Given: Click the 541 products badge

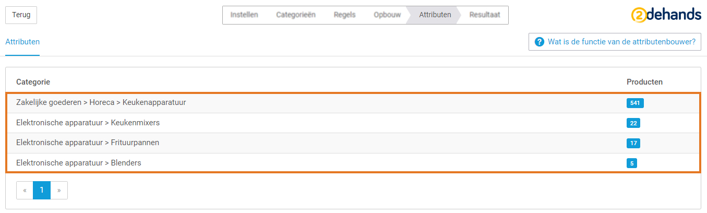Looking at the screenshot, I should coord(635,103).
